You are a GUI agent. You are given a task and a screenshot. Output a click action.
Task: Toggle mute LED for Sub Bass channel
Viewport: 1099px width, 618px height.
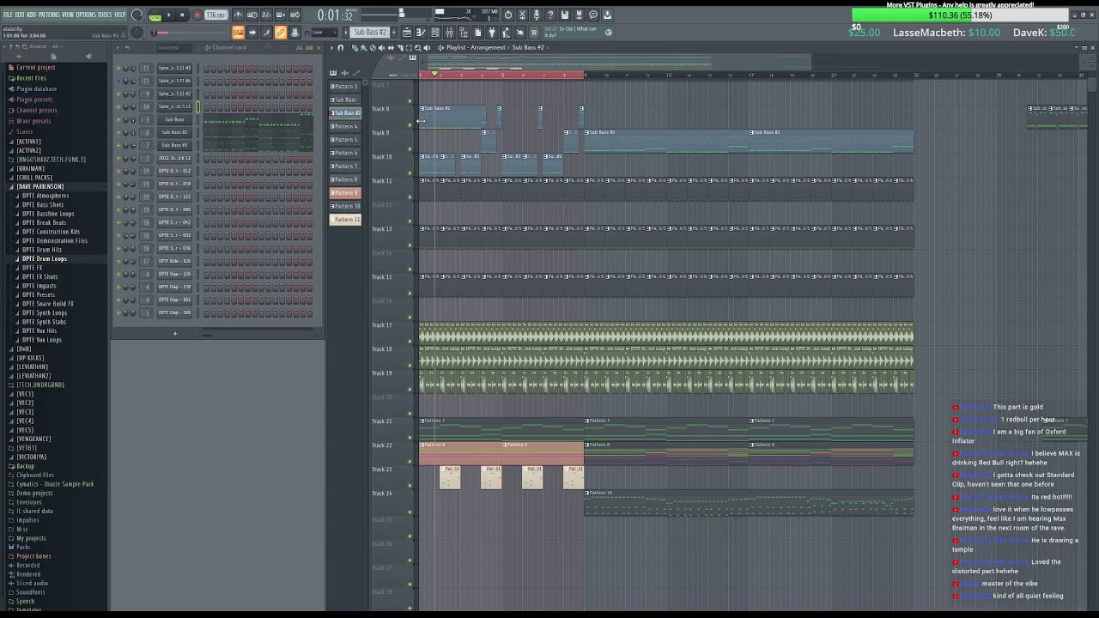coord(118,120)
